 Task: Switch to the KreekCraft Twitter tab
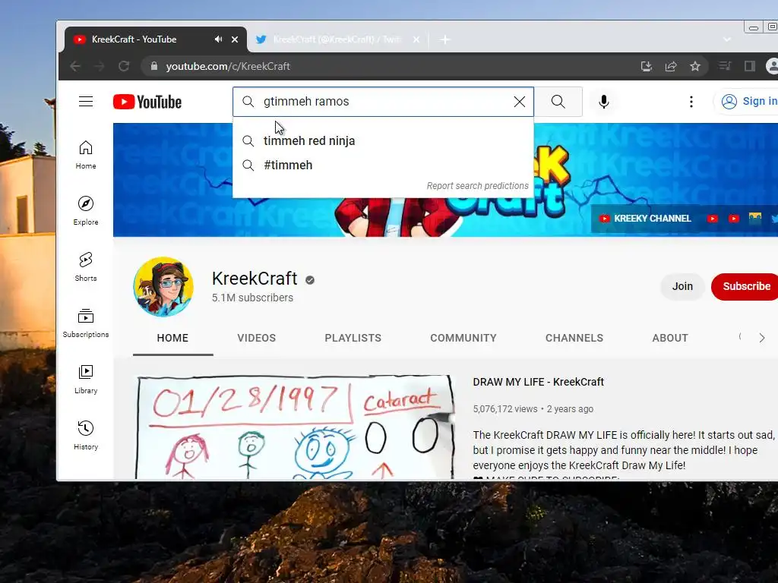(337, 39)
